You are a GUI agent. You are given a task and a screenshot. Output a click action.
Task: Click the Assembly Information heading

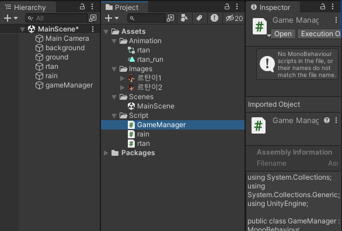pyautogui.click(x=295, y=152)
